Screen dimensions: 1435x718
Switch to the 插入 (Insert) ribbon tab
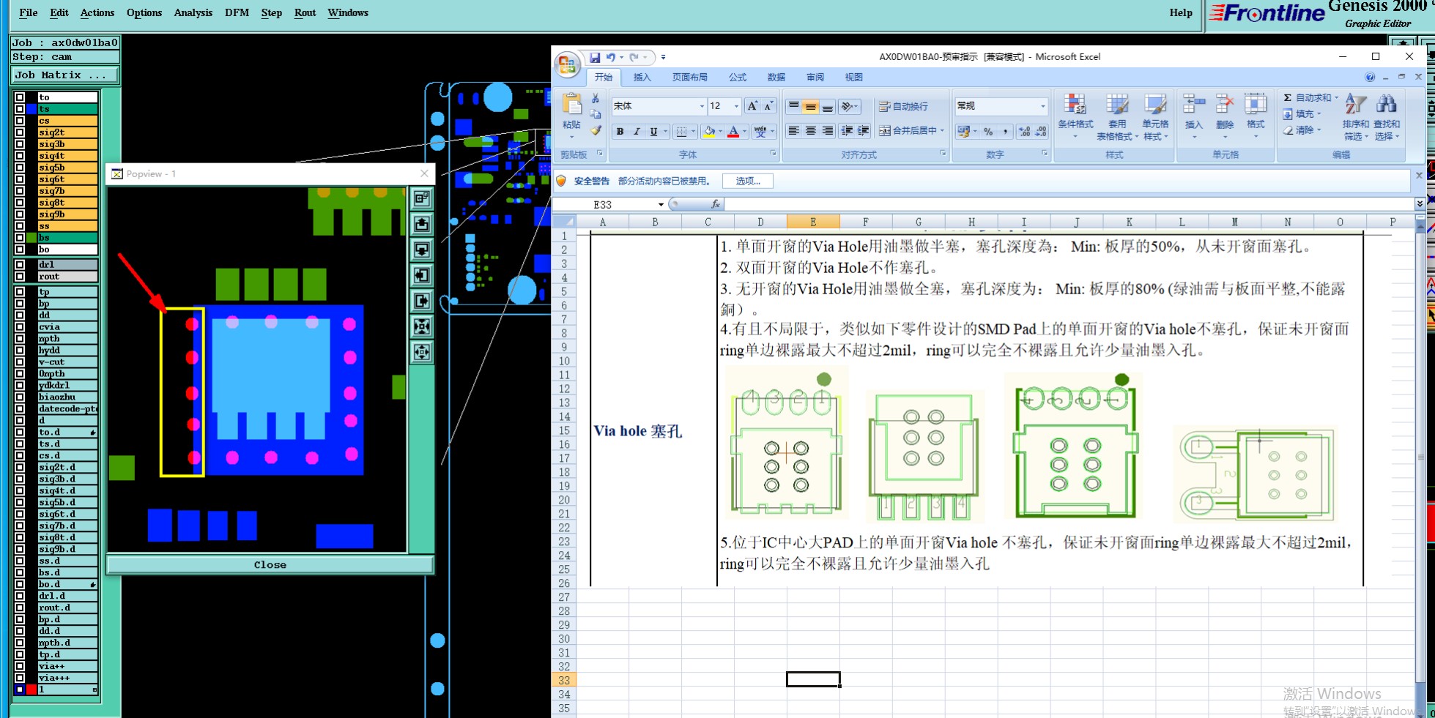point(642,77)
